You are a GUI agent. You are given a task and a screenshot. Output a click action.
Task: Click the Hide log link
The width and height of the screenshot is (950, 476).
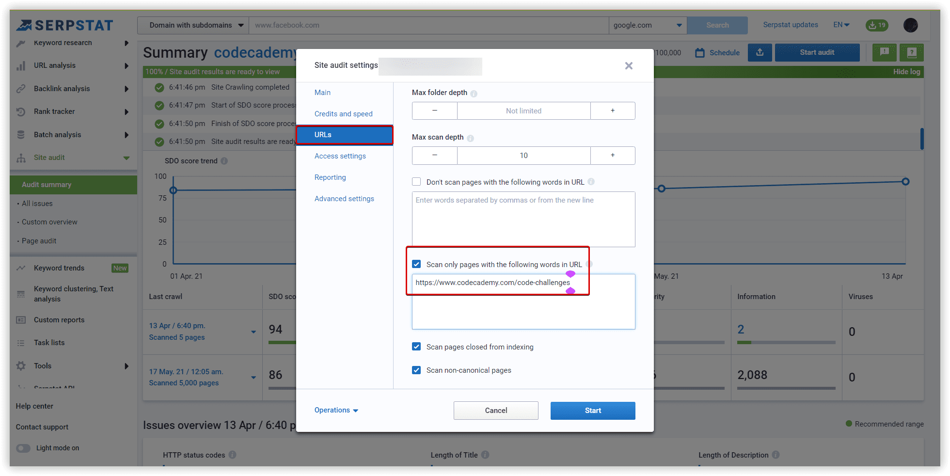point(907,72)
